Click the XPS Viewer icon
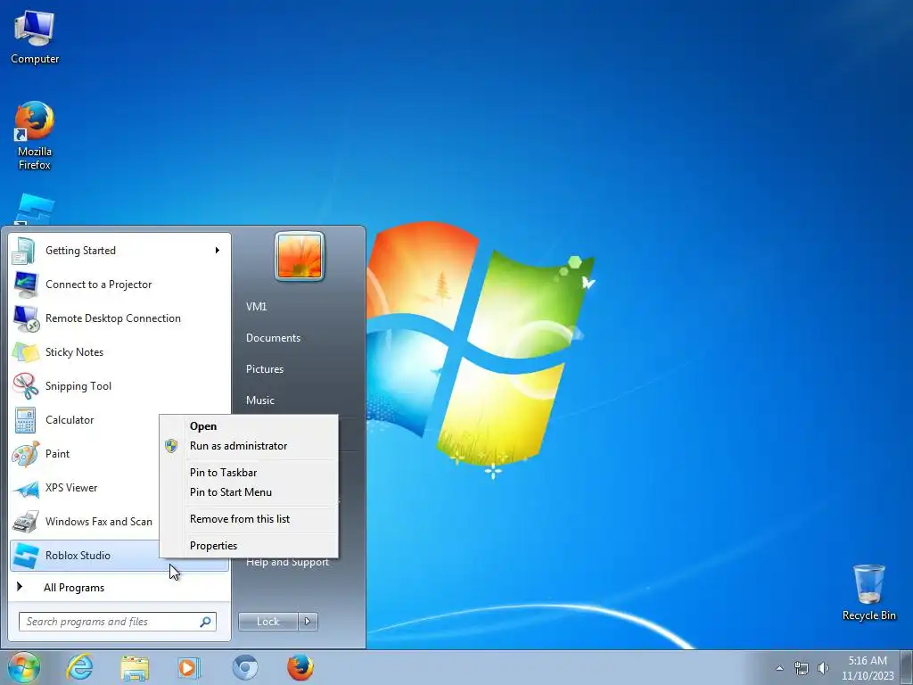 coord(24,488)
